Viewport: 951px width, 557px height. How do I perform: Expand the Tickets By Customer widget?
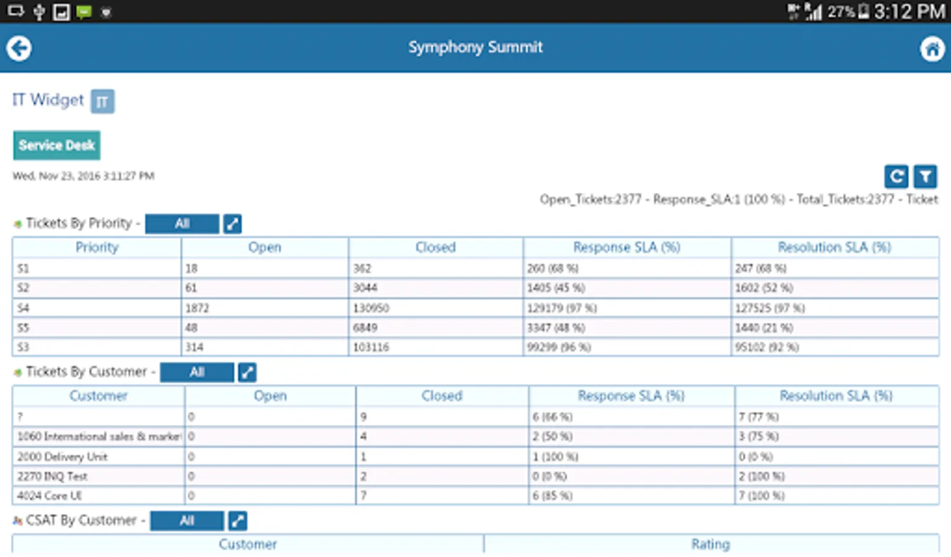point(247,372)
